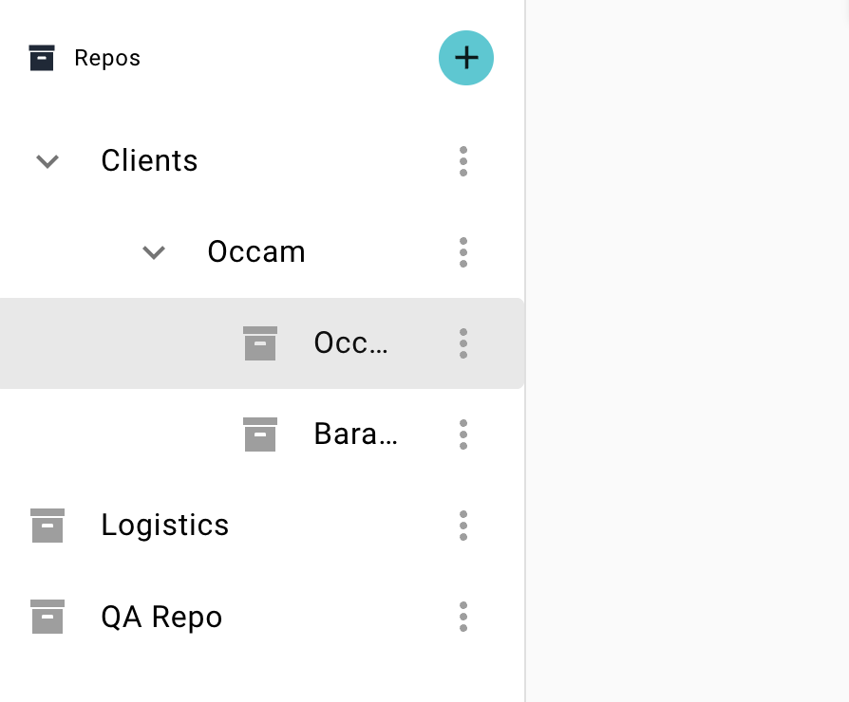The width and height of the screenshot is (849, 702).
Task: Select the Occam folder label
Action: tap(256, 252)
